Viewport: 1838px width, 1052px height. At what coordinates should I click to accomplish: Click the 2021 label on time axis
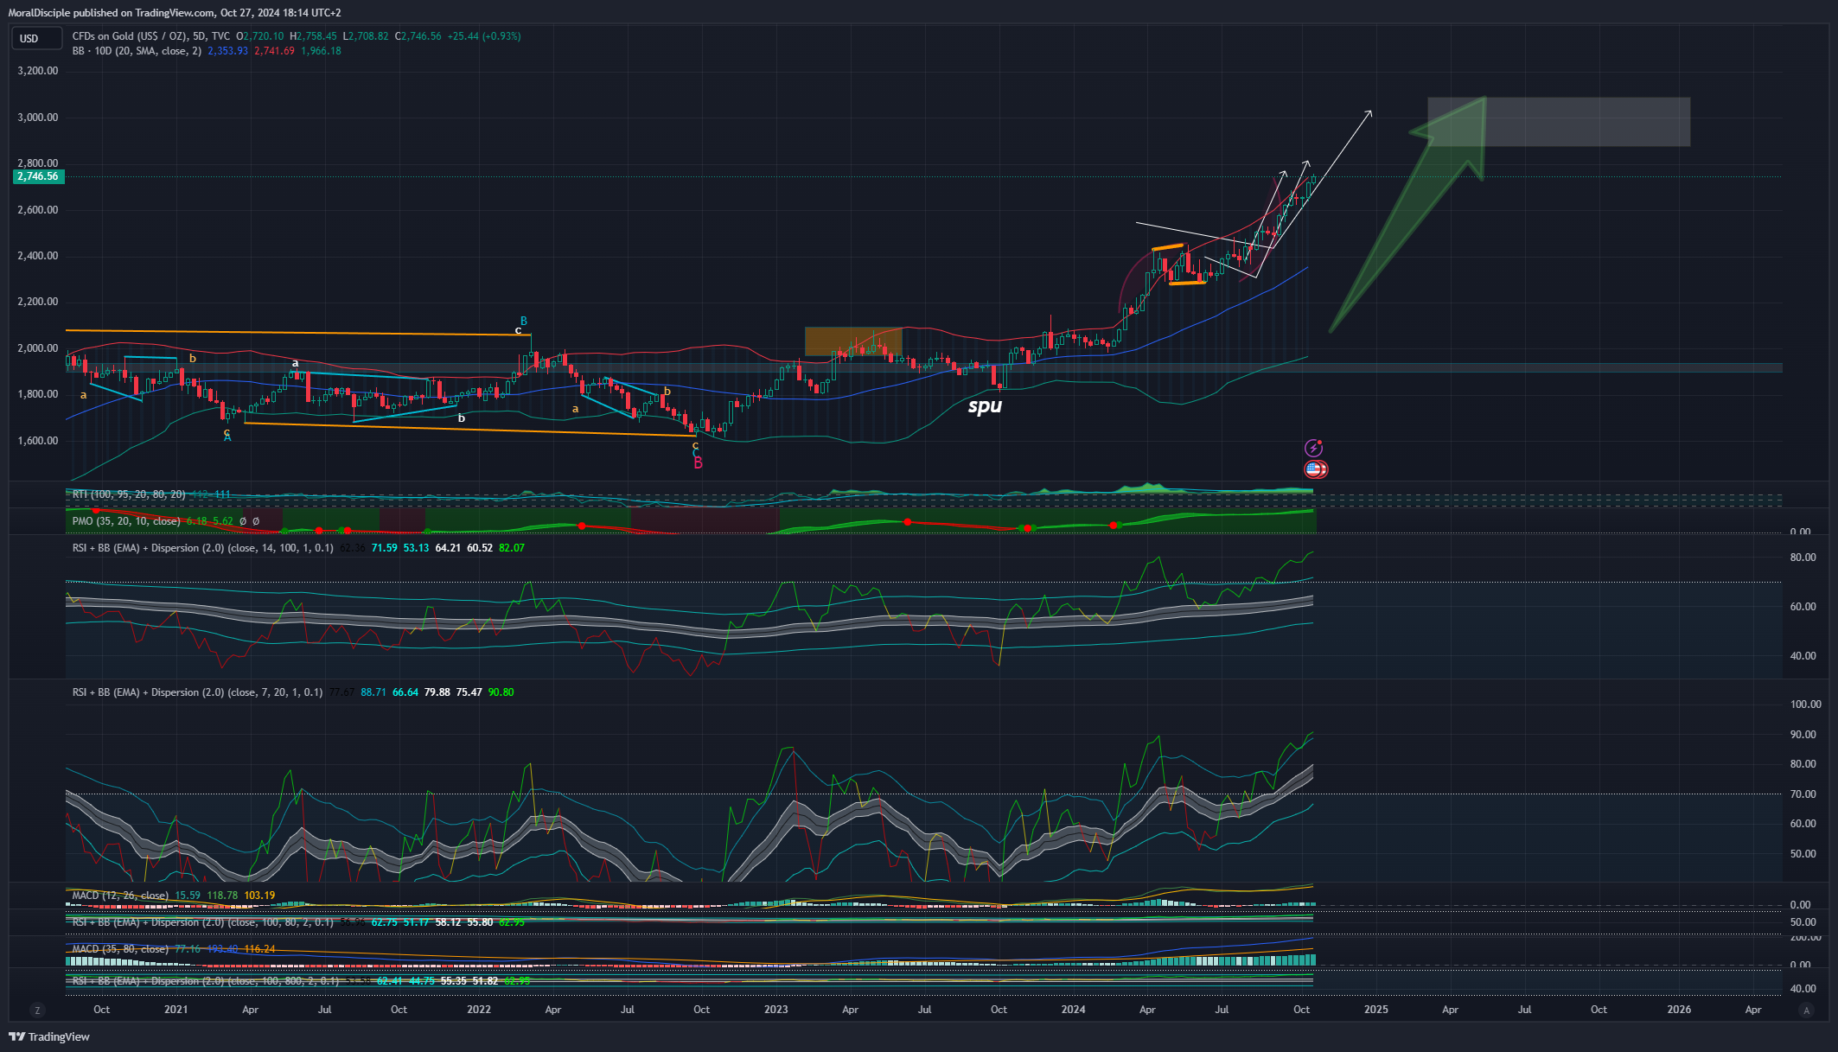point(176,1010)
